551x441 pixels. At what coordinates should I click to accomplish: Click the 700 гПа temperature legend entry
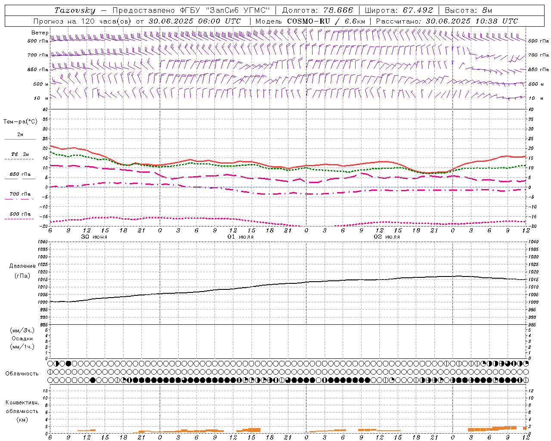[x=20, y=194]
